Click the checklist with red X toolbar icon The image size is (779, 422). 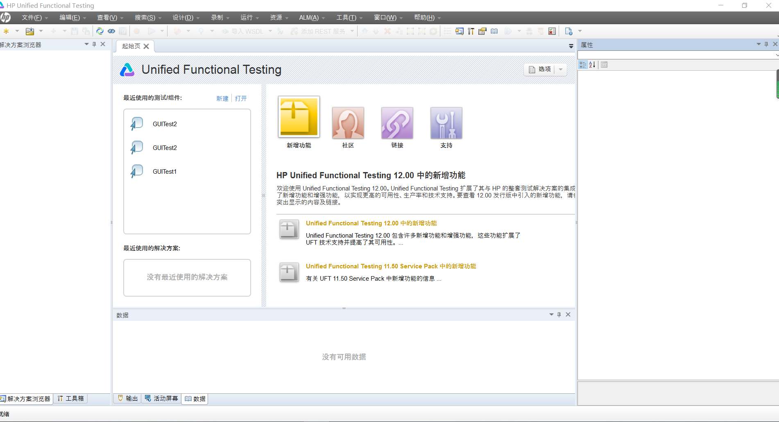(x=552, y=31)
